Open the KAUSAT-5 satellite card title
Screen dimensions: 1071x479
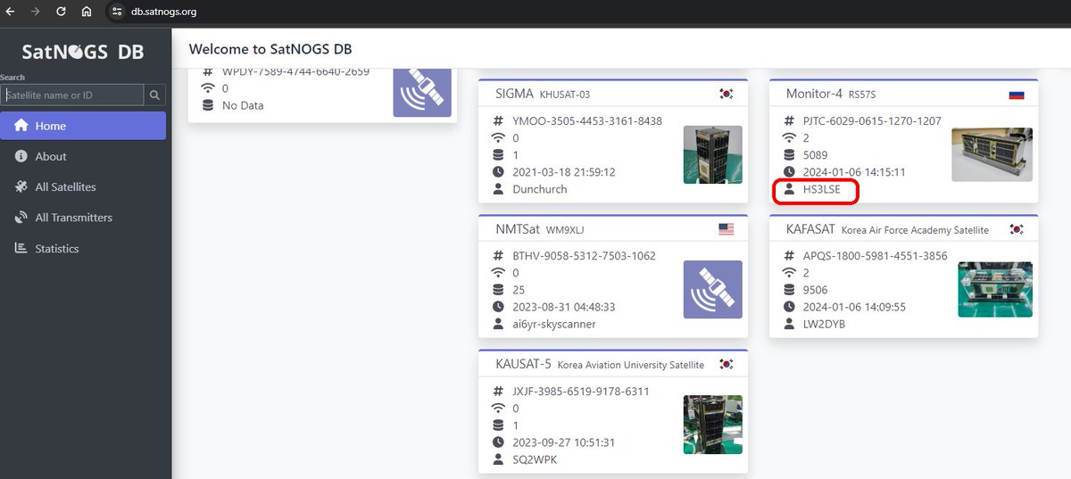[523, 364]
